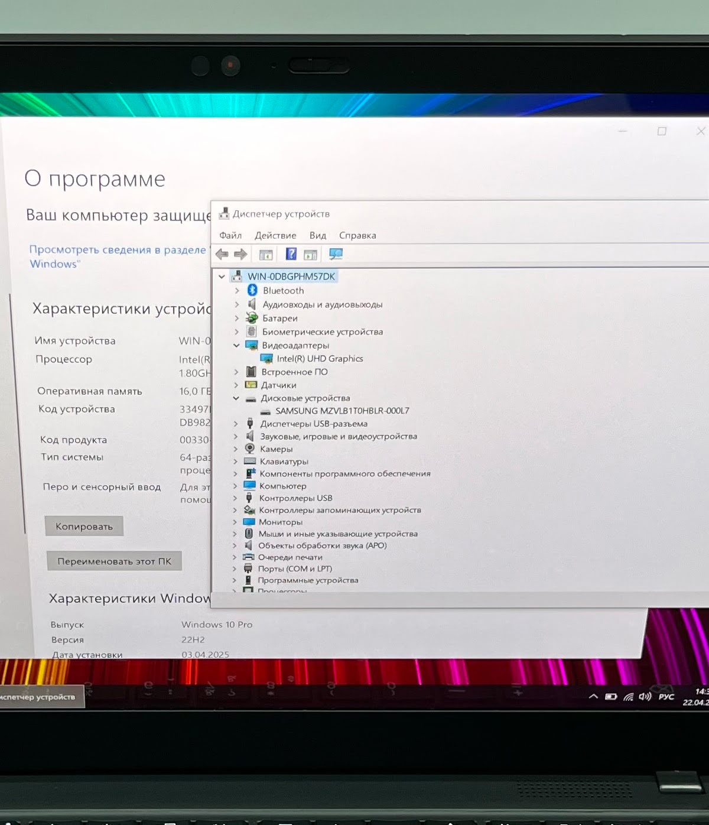
Task: Click the volume speaker icon in system tray
Action: [x=645, y=696]
